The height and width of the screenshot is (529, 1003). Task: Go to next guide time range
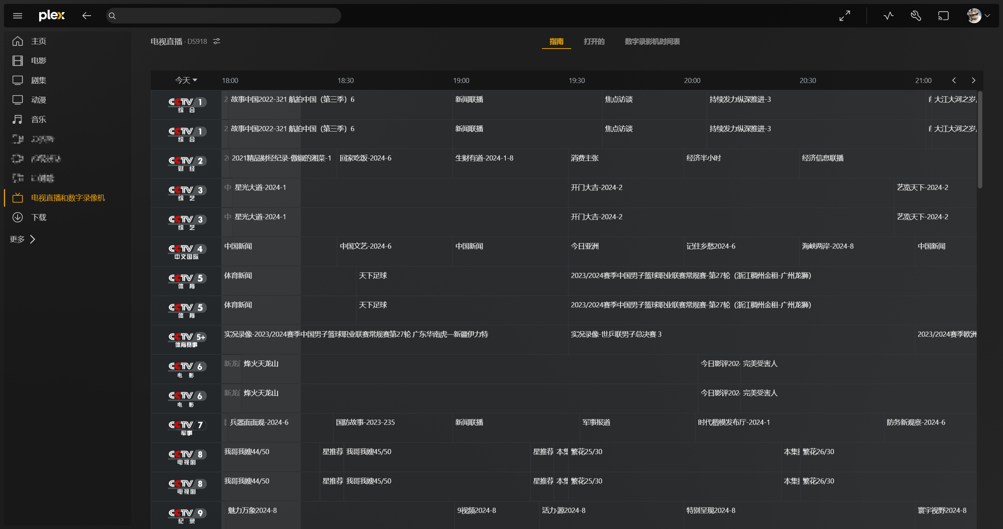pyautogui.click(x=974, y=80)
